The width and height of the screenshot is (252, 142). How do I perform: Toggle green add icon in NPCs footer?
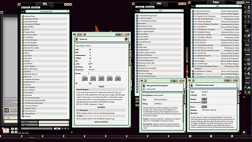click(x=65, y=128)
